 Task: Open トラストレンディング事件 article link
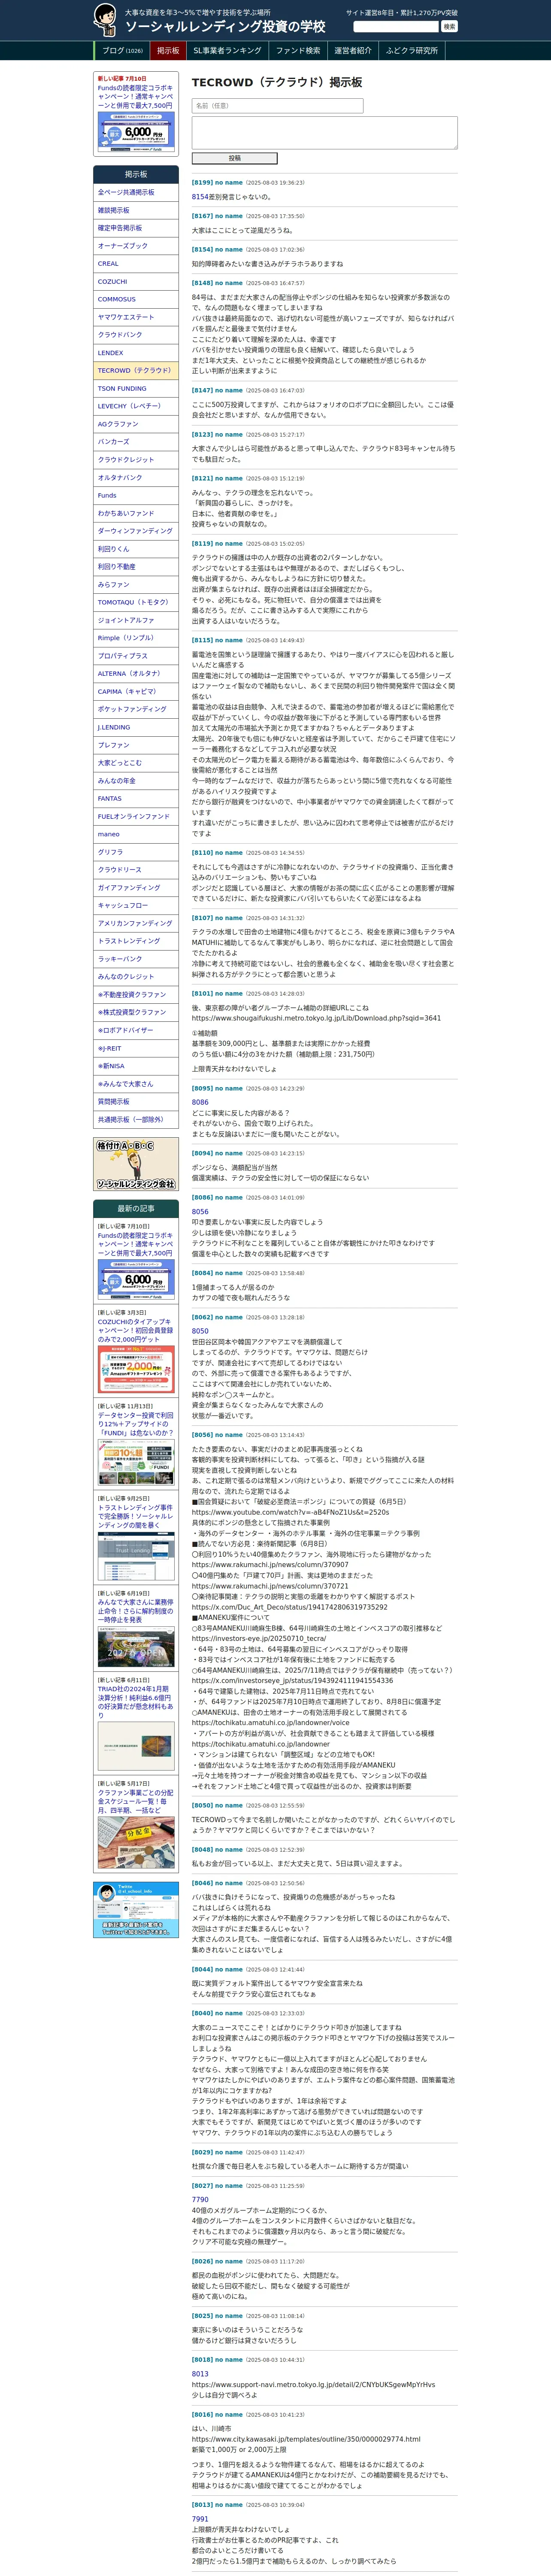[x=135, y=1516]
